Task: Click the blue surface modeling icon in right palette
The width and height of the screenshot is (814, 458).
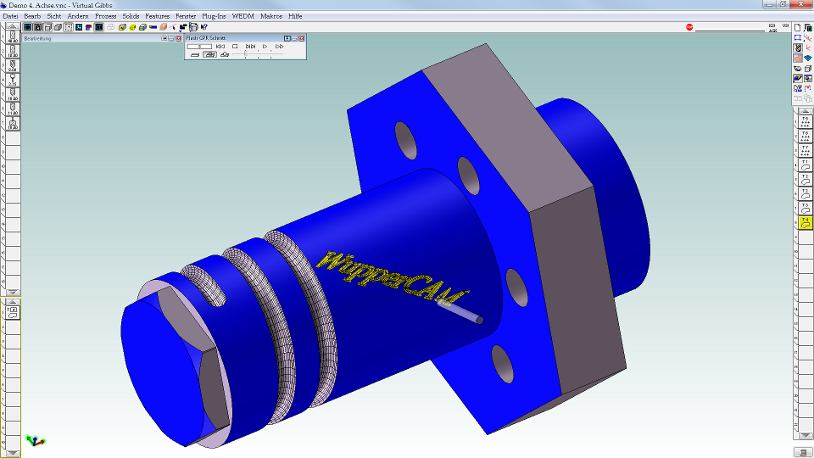Action: pos(808,59)
